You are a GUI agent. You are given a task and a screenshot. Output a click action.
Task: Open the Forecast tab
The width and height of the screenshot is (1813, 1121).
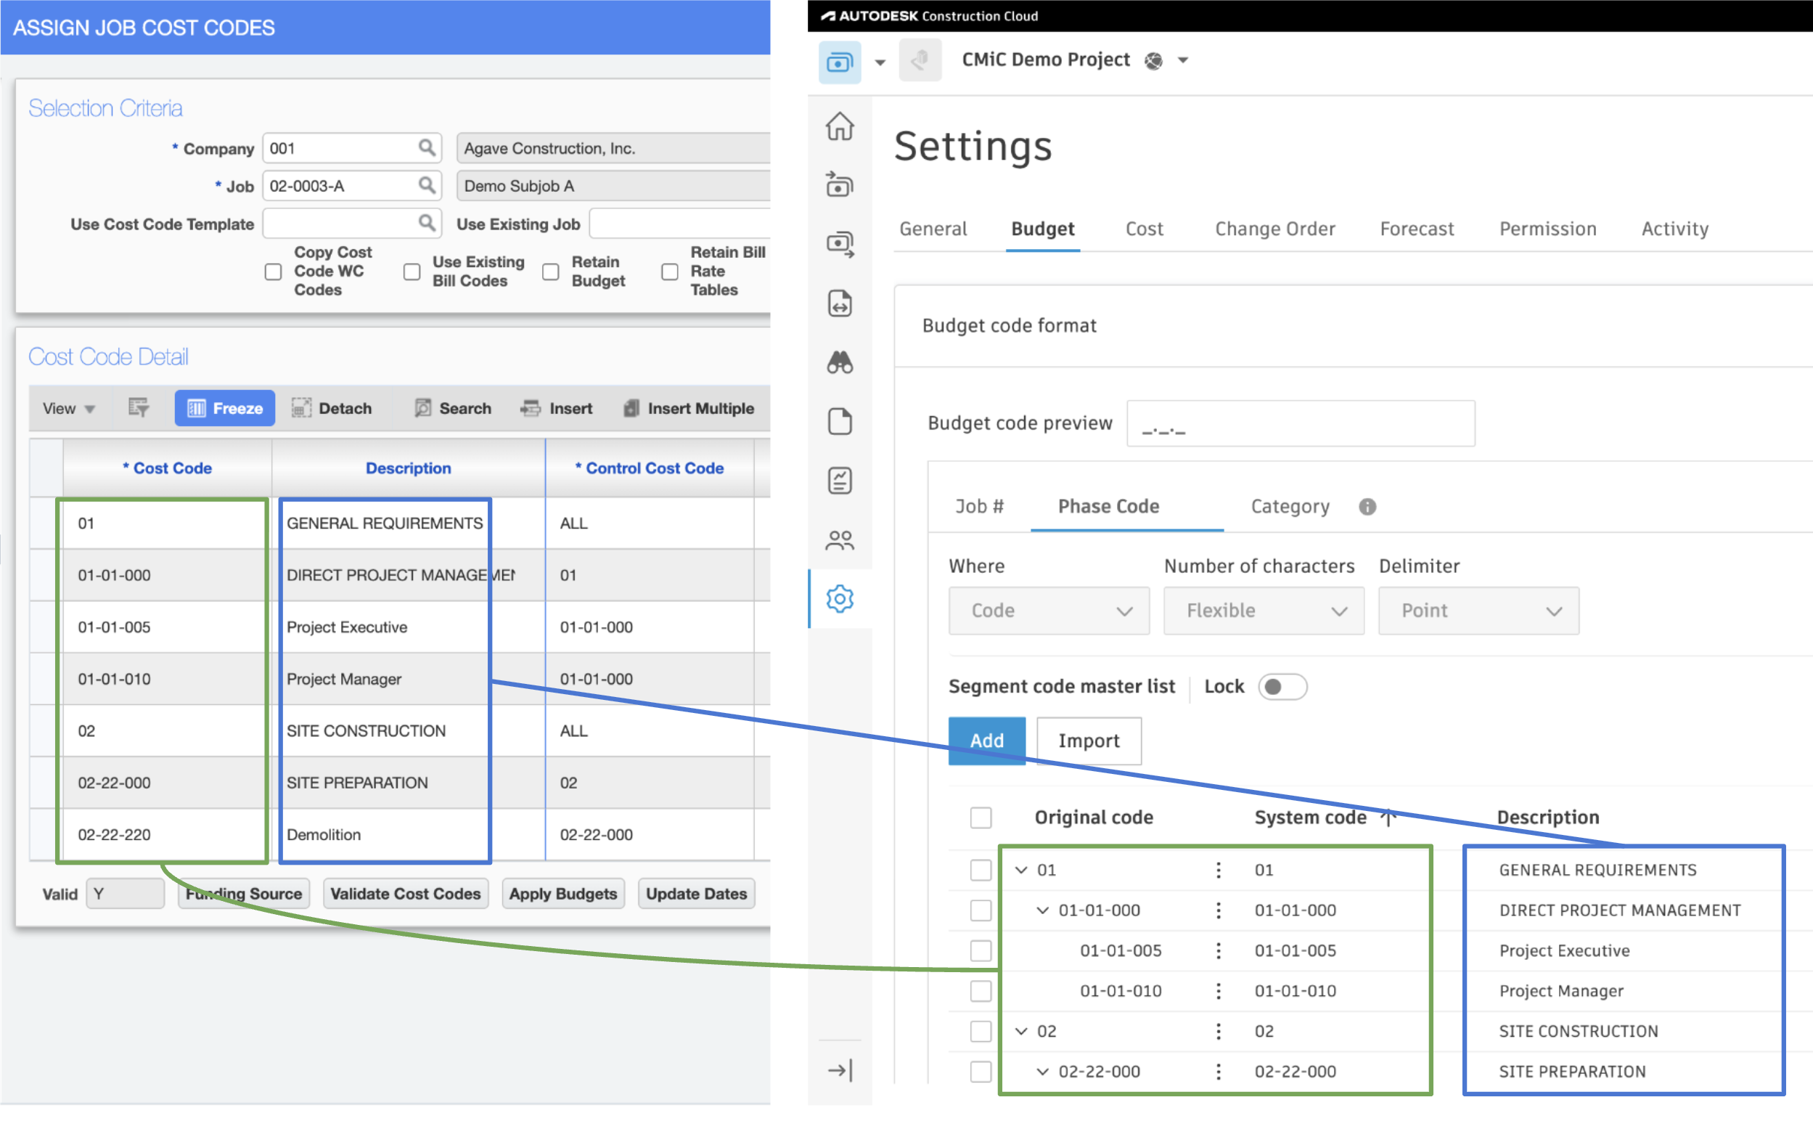coord(1417,229)
